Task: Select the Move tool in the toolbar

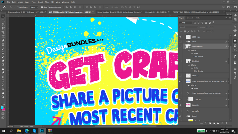Action: pos(3,16)
